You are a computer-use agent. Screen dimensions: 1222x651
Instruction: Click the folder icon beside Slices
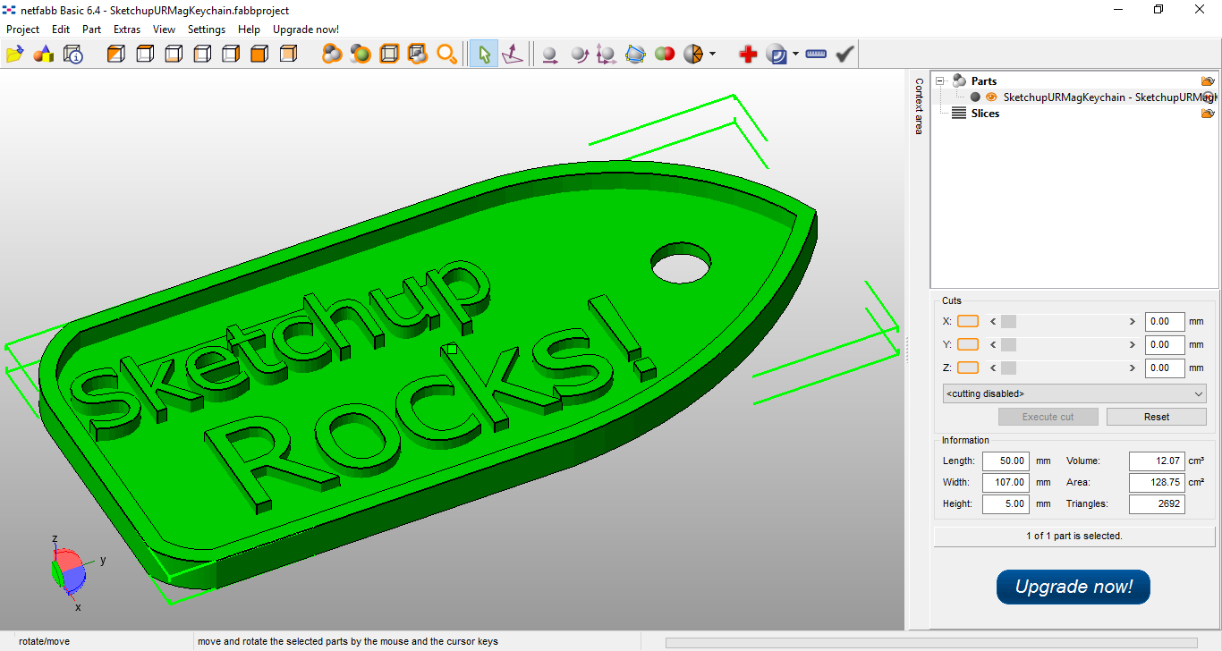click(1208, 114)
